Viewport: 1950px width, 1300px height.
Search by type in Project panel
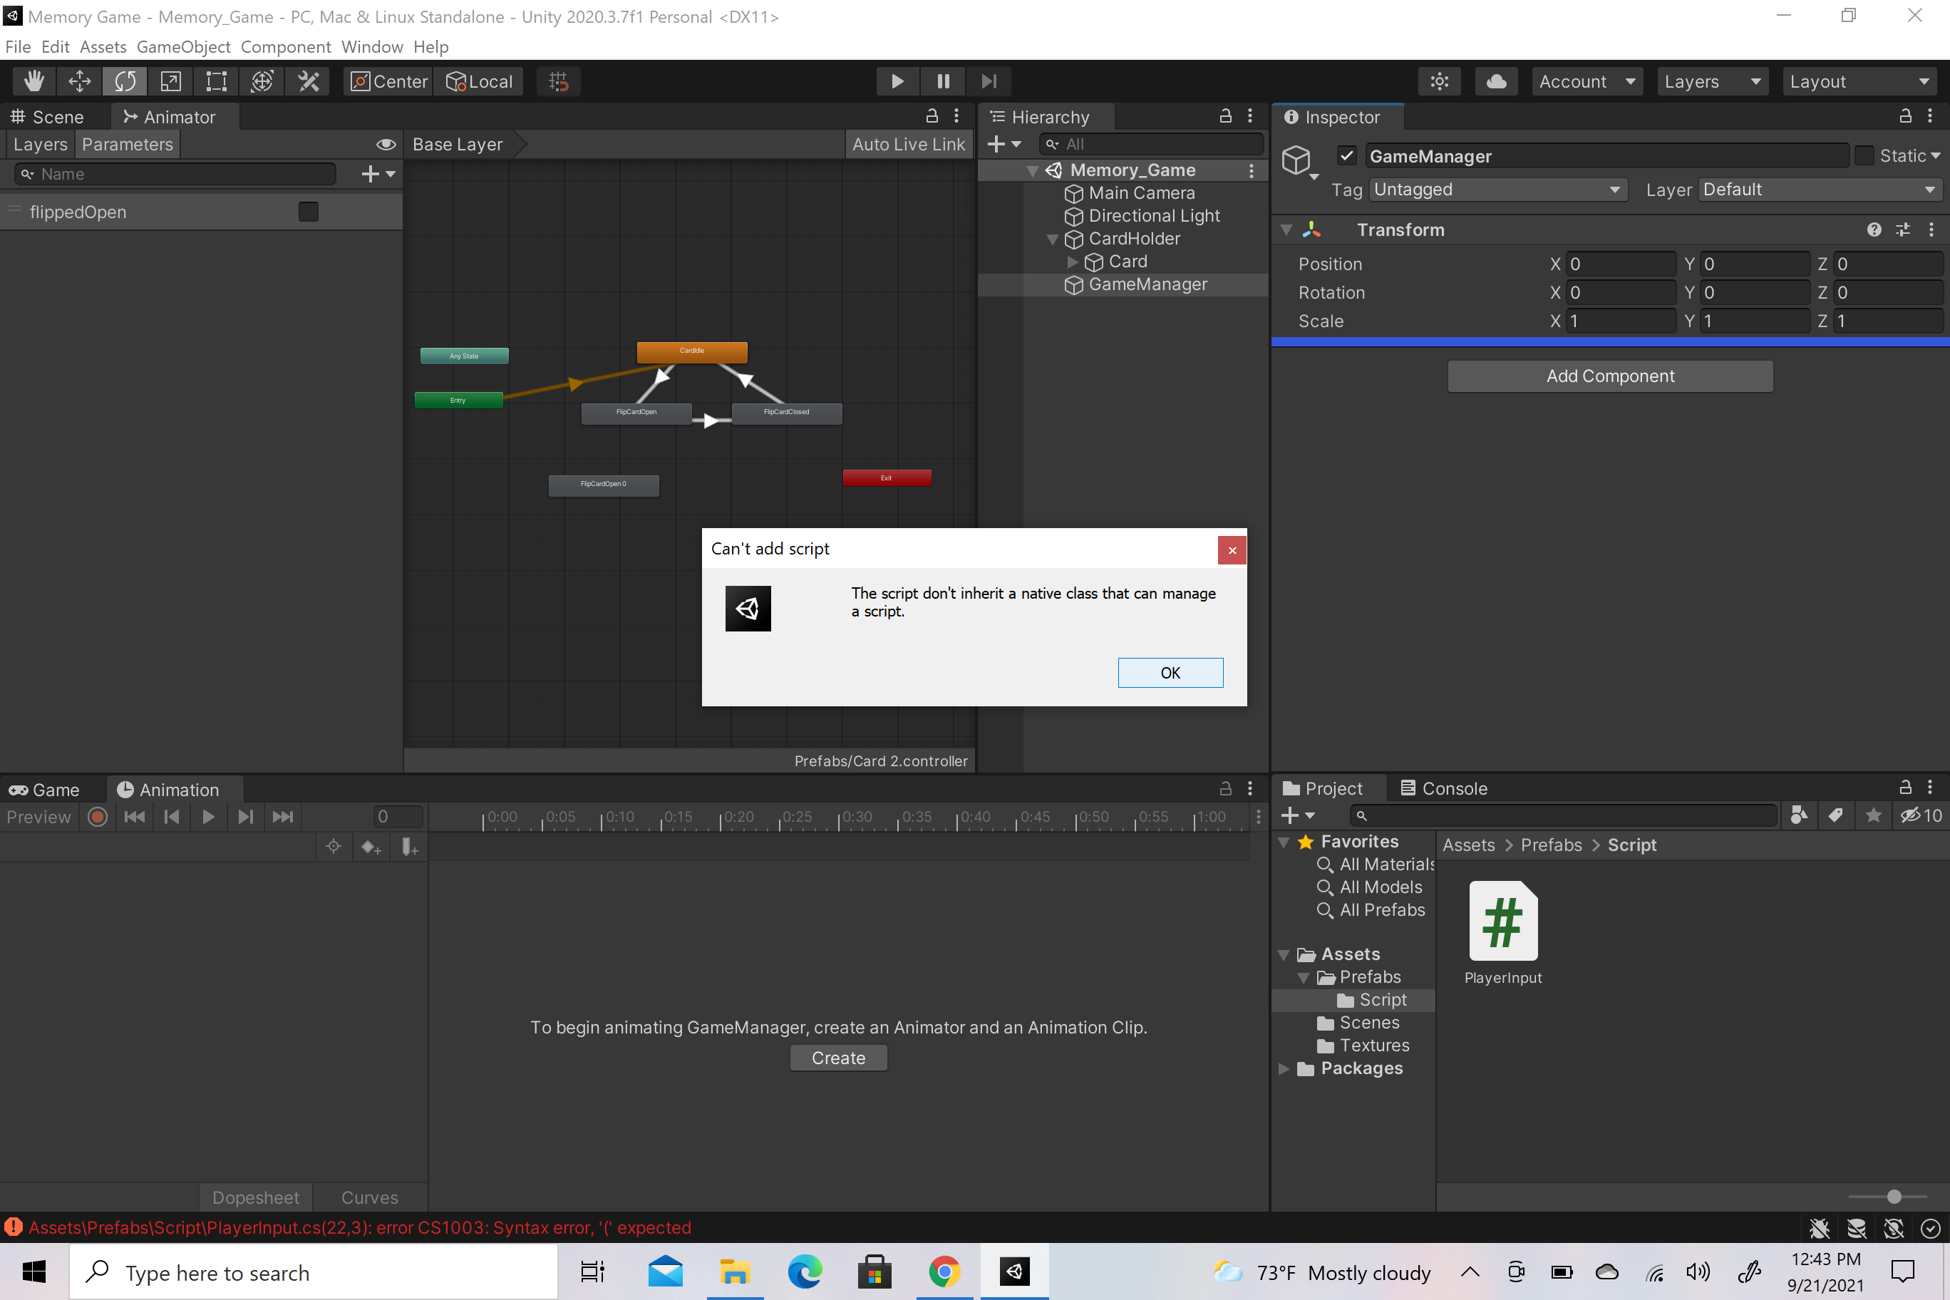[x=1798, y=816]
